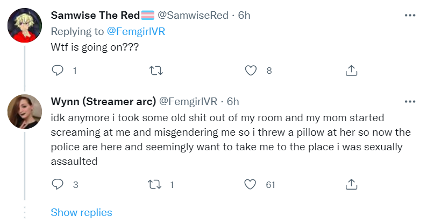The width and height of the screenshot is (427, 223).
Task: Reply to Samwise The Red's tweet
Action: coord(58,71)
